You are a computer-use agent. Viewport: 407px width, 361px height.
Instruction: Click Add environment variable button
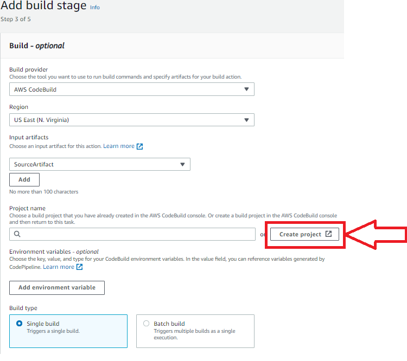pos(57,288)
